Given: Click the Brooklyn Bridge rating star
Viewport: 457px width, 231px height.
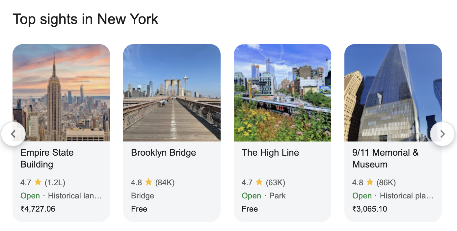Looking at the screenshot, I should pyautogui.click(x=148, y=182).
